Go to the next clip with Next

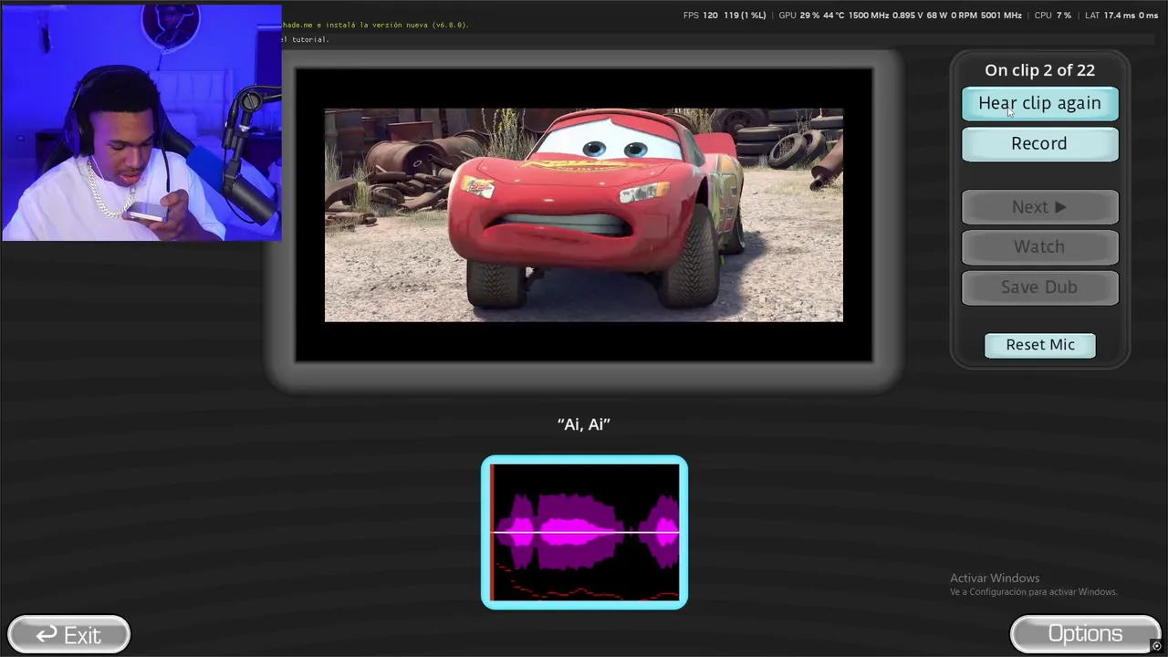click(x=1039, y=207)
